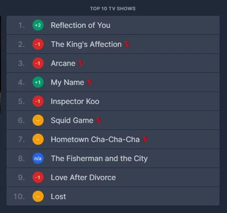Click the Top 10 TV Shows heading
Image resolution: width=227 pixels, height=213 pixels.
tap(113, 8)
